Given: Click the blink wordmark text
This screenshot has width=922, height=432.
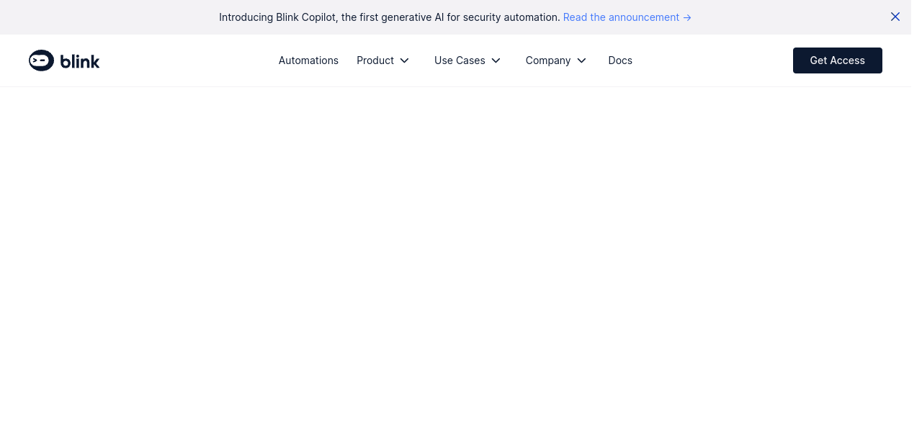Looking at the screenshot, I should (80, 62).
